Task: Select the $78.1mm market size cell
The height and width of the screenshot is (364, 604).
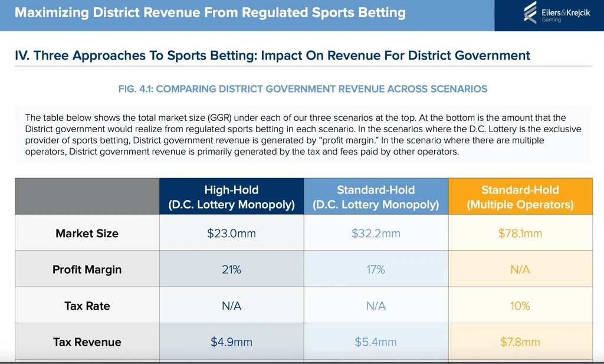Action: [x=520, y=233]
